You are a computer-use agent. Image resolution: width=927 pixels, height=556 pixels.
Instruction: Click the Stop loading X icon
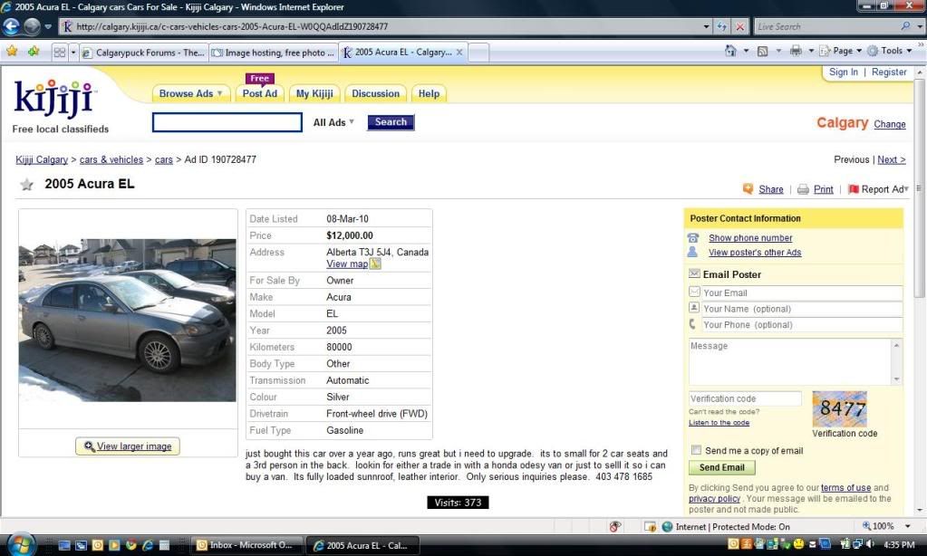pyautogui.click(x=740, y=26)
